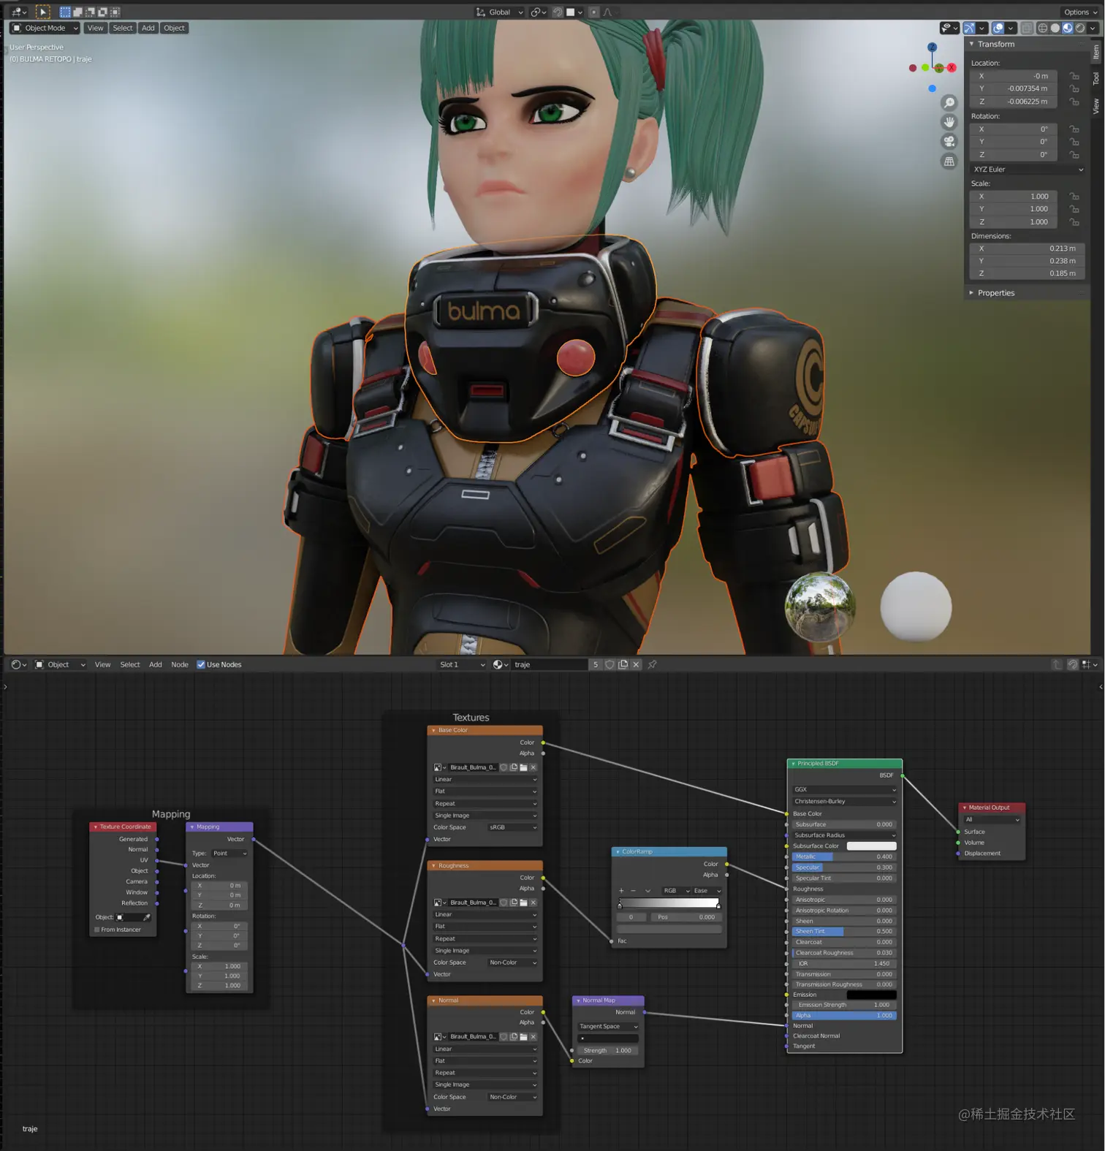Select material preview shading mode
Screen dimensions: 1105x1151
pos(1068,28)
